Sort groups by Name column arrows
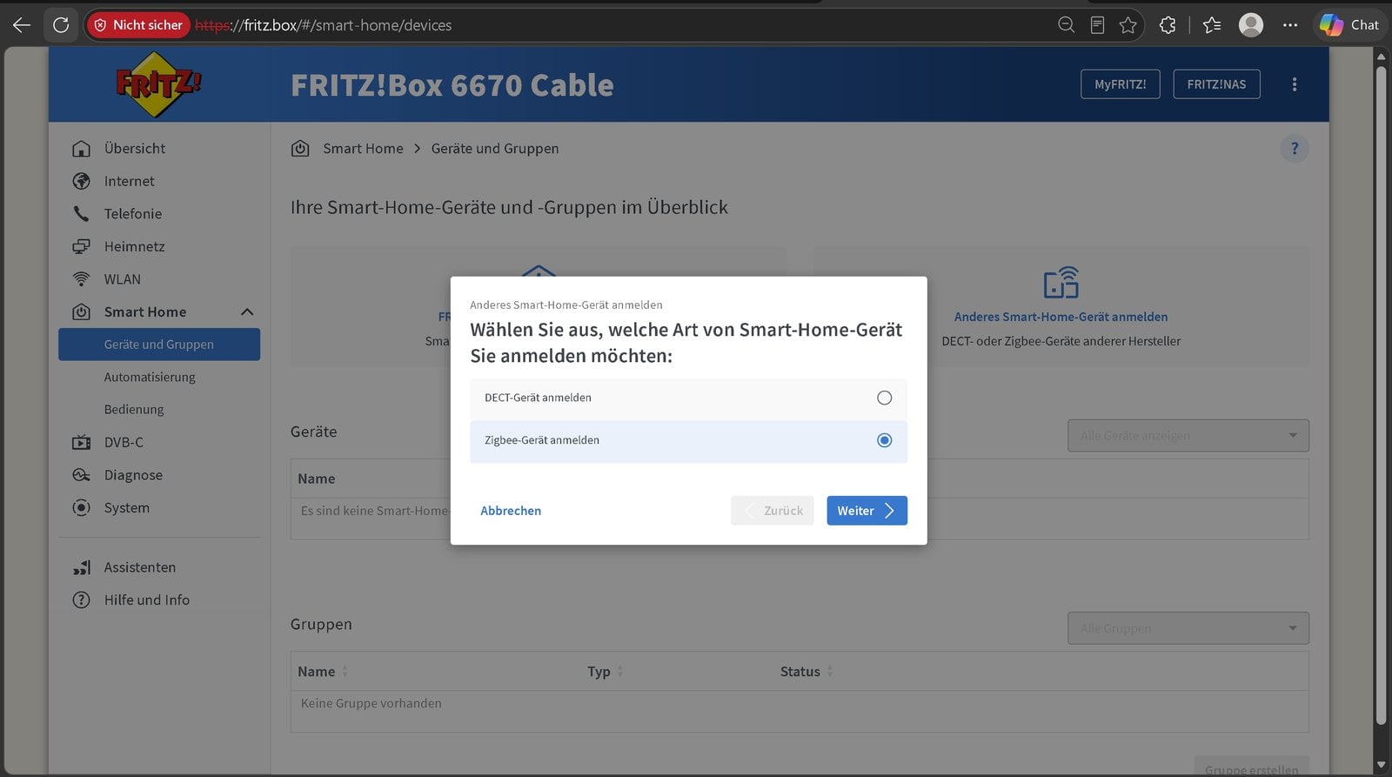Viewport: 1392px width, 777px height. pos(345,672)
